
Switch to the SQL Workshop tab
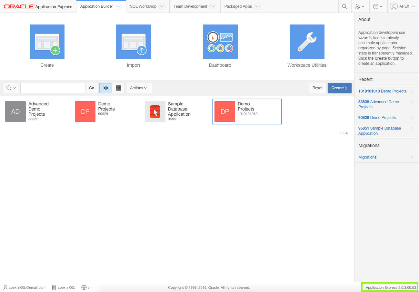click(x=143, y=6)
